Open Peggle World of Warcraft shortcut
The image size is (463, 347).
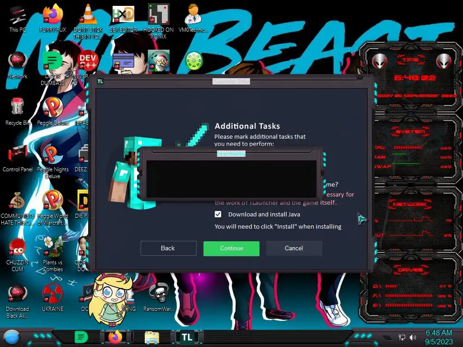[52, 207]
